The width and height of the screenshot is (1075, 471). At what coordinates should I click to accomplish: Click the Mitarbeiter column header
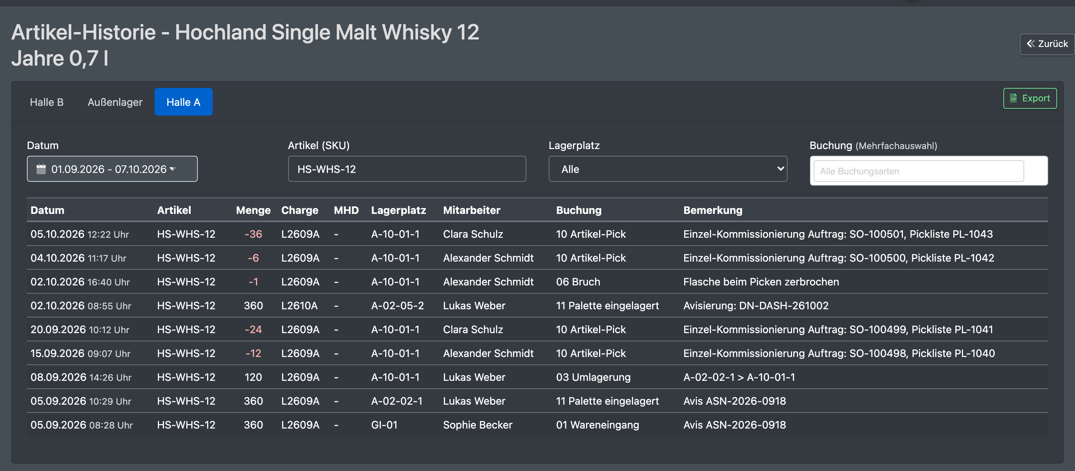click(x=471, y=210)
